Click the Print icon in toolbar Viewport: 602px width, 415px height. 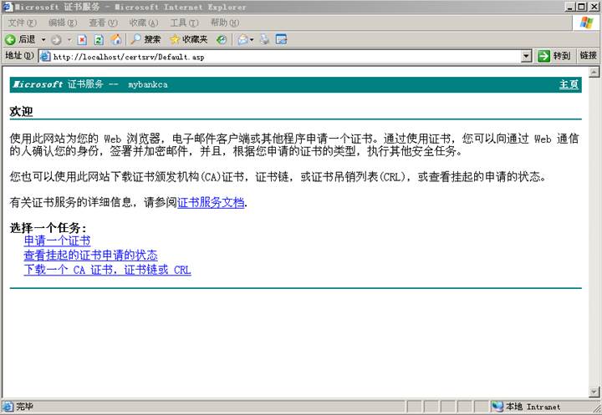pos(264,39)
